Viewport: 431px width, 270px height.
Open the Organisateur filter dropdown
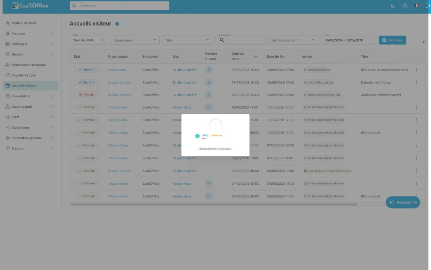pyautogui.click(x=134, y=40)
